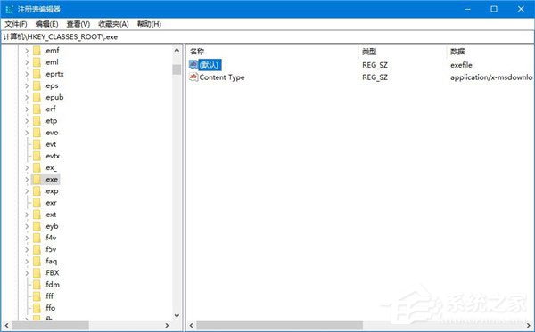Open the 收藏夹(A) menu
Screen dimensions: 535x332
(113, 24)
